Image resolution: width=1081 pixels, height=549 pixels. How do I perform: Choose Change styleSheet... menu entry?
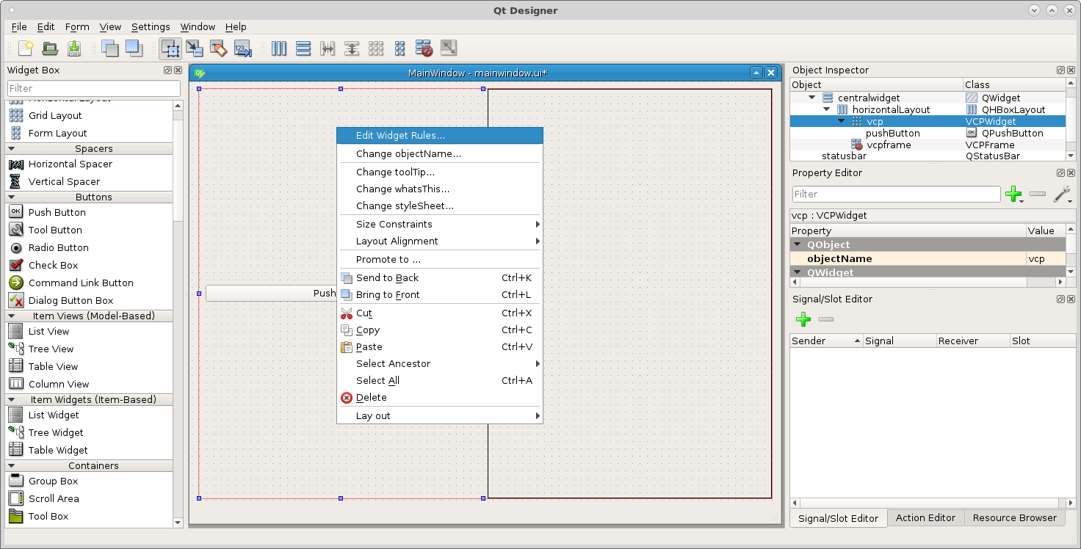pos(440,206)
